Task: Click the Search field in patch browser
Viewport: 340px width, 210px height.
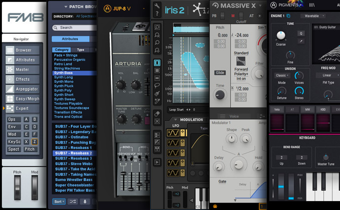Action: tap(74, 28)
